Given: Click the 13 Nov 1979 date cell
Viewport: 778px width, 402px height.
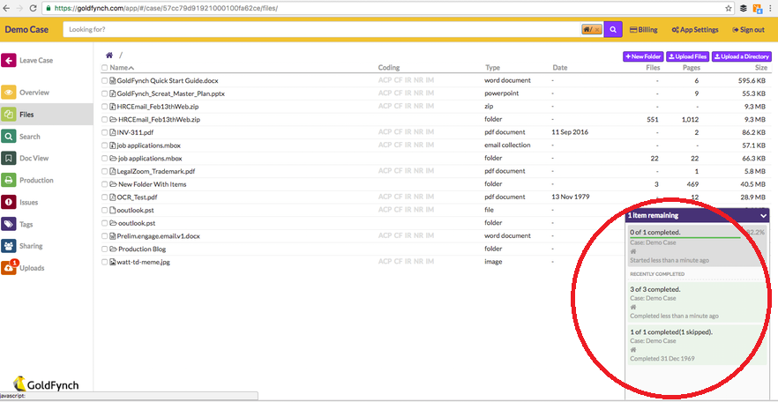Looking at the screenshot, I should click(570, 197).
